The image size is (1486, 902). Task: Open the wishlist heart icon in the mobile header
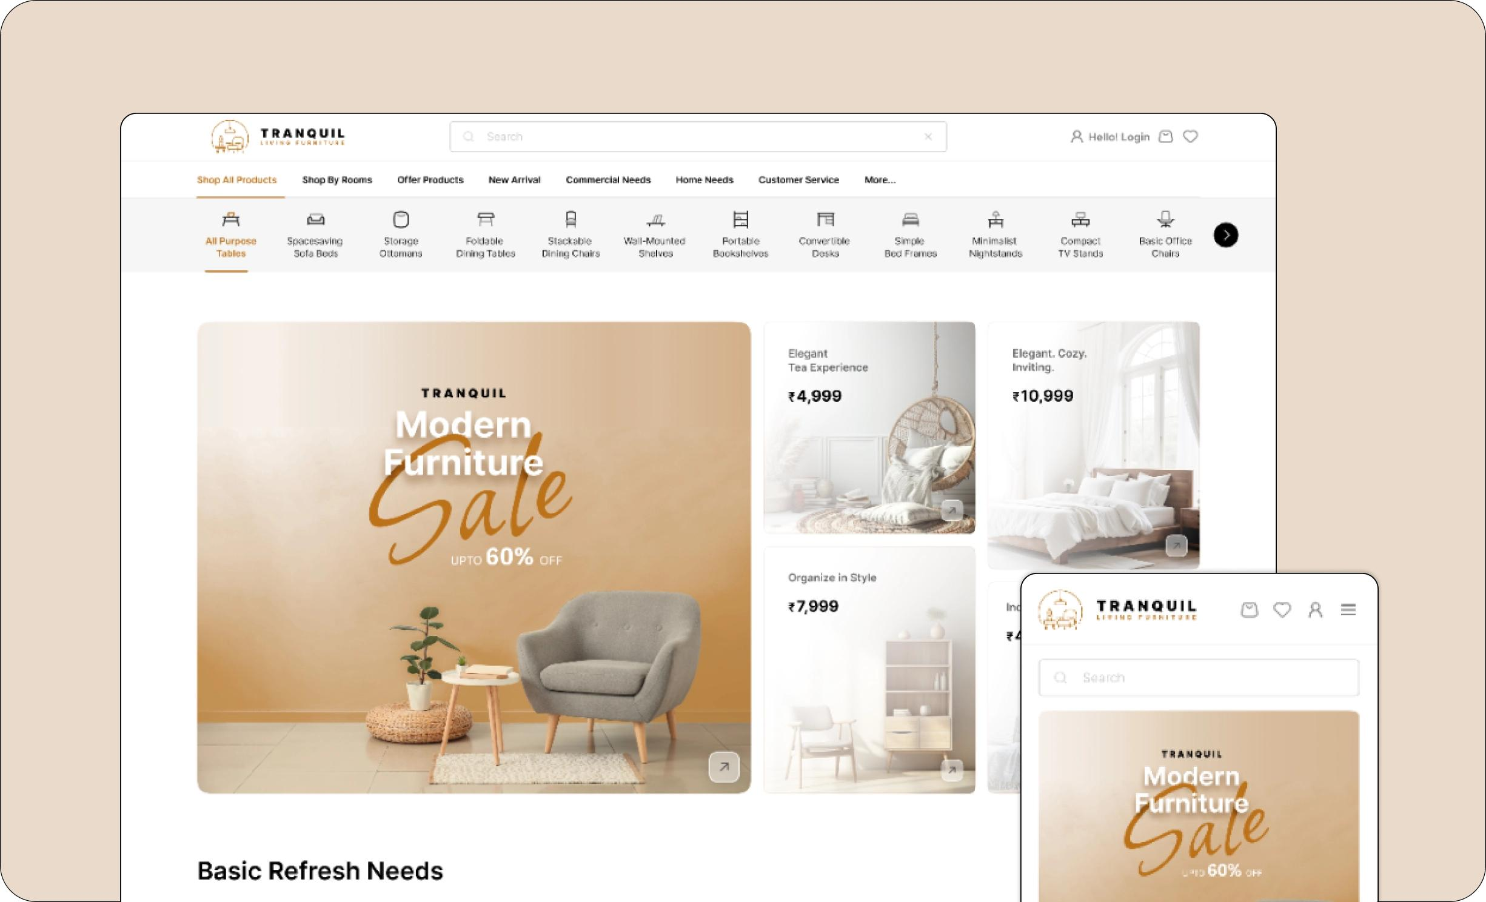pyautogui.click(x=1282, y=609)
